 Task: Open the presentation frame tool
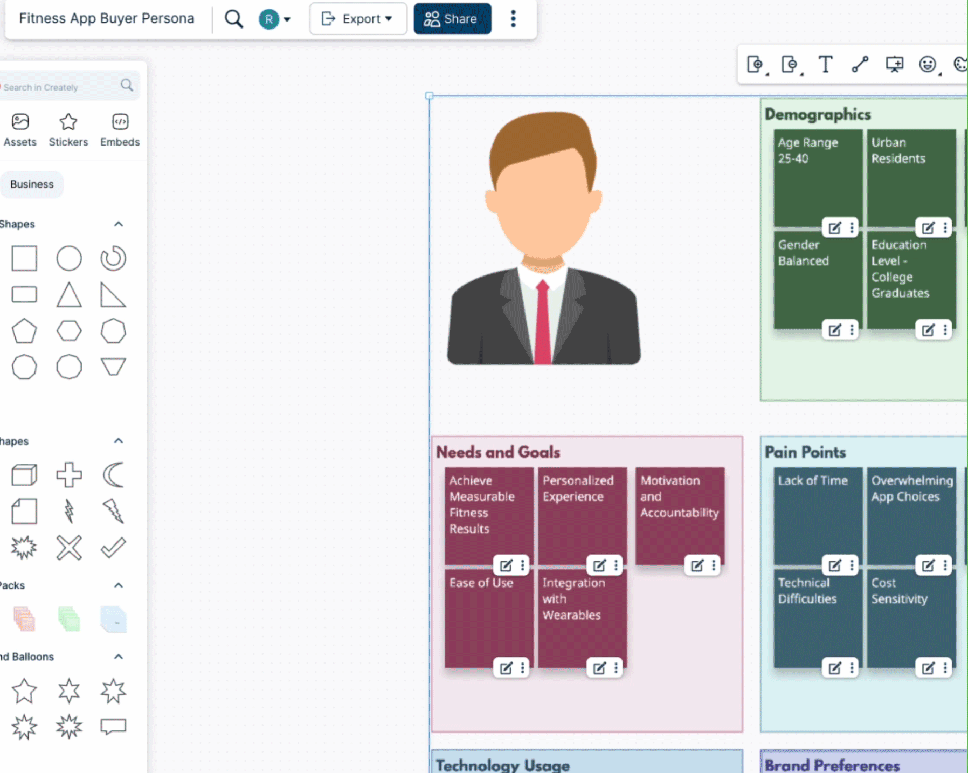click(x=895, y=64)
